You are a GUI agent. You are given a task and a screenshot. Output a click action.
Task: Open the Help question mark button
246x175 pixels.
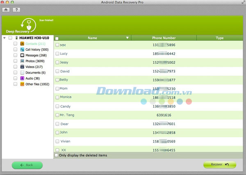coord(16,9)
